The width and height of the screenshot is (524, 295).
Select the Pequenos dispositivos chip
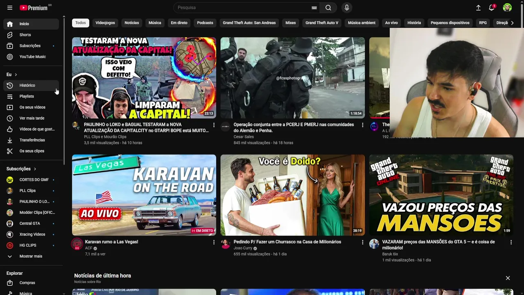pyautogui.click(x=450, y=23)
